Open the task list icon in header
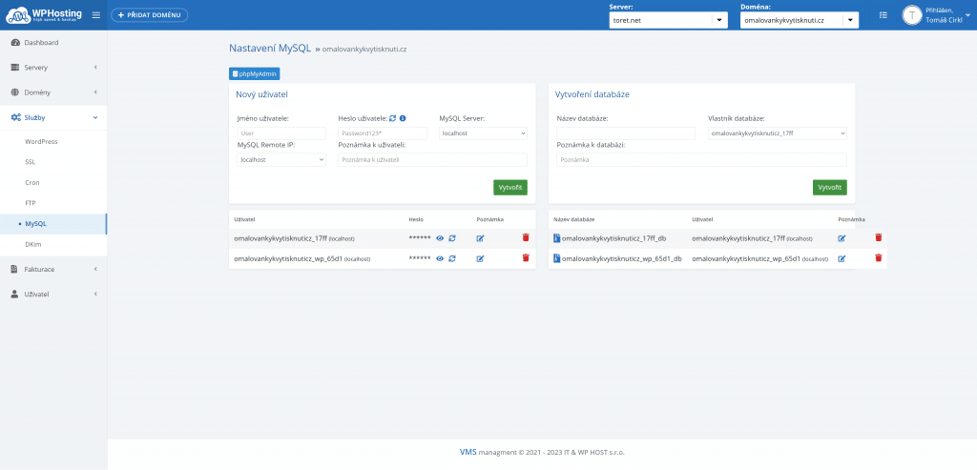 tap(883, 15)
